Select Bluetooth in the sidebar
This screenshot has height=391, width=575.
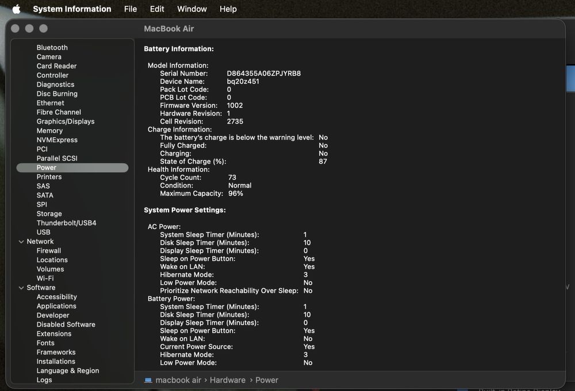coord(52,48)
